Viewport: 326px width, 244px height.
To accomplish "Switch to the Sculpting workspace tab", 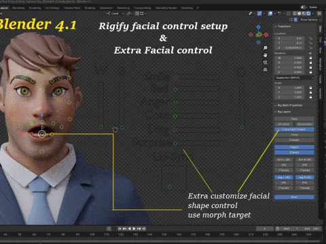I will (x=35, y=8).
